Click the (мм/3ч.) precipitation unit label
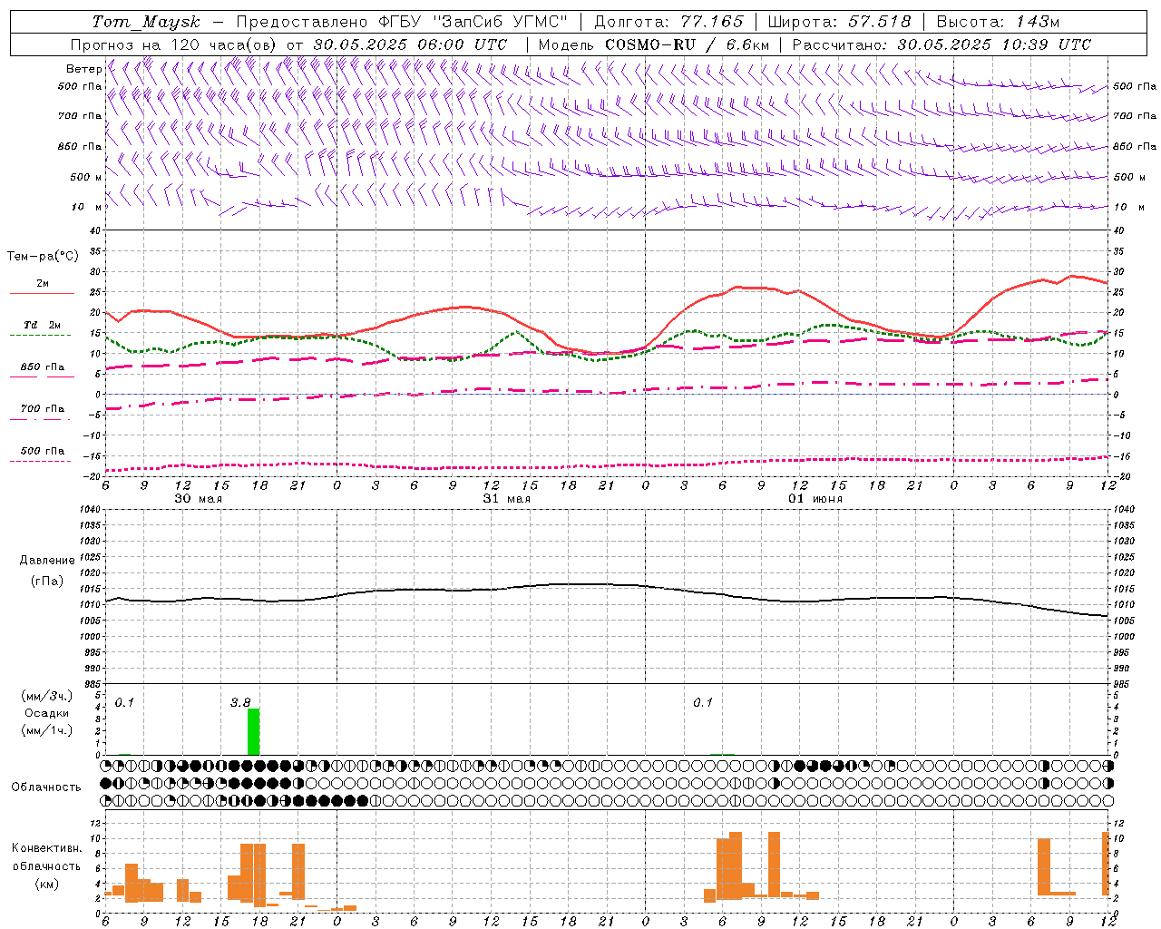 (x=47, y=696)
